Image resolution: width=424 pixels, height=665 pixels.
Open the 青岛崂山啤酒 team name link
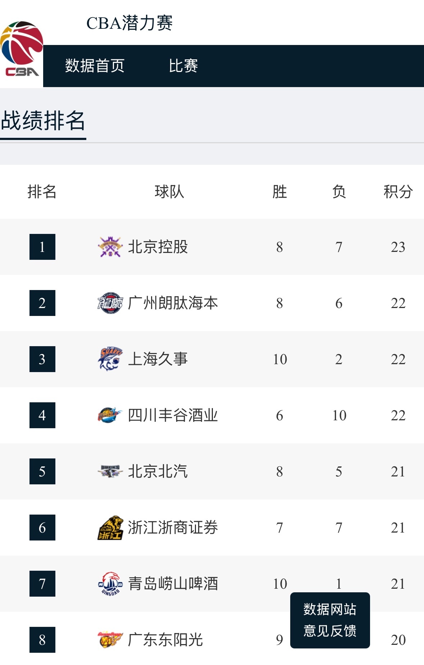pyautogui.click(x=173, y=584)
